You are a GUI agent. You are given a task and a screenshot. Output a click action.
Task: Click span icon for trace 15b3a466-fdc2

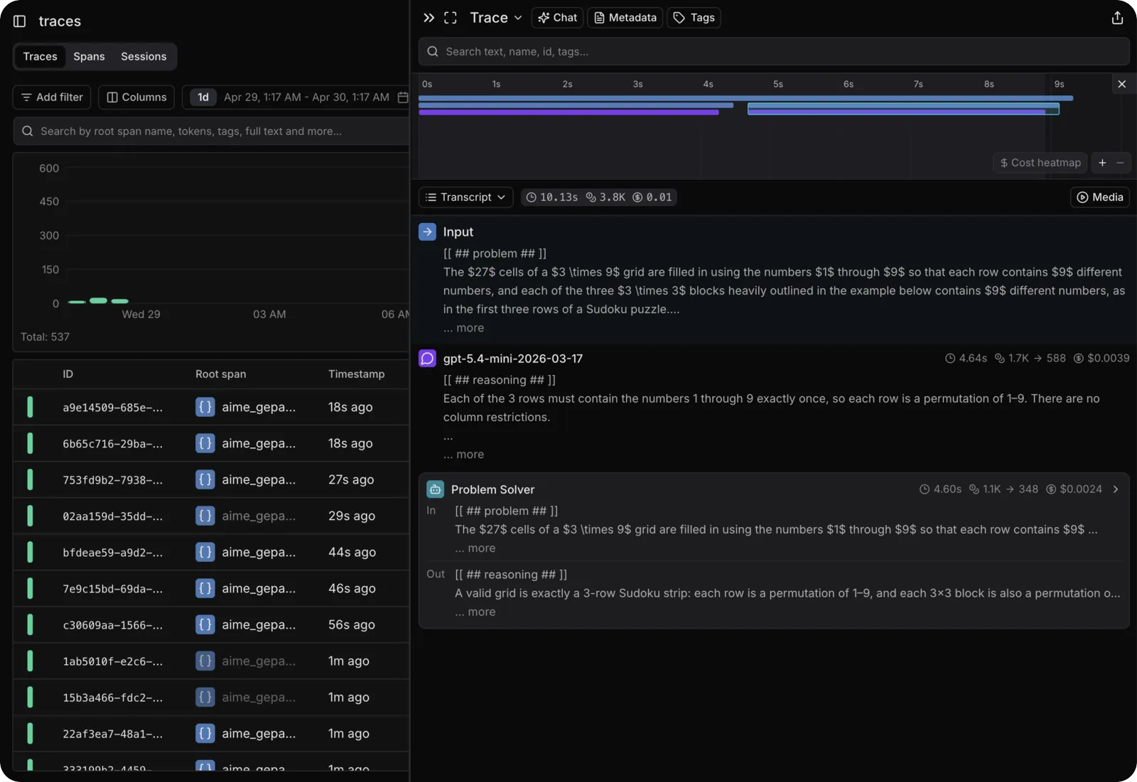tap(205, 697)
